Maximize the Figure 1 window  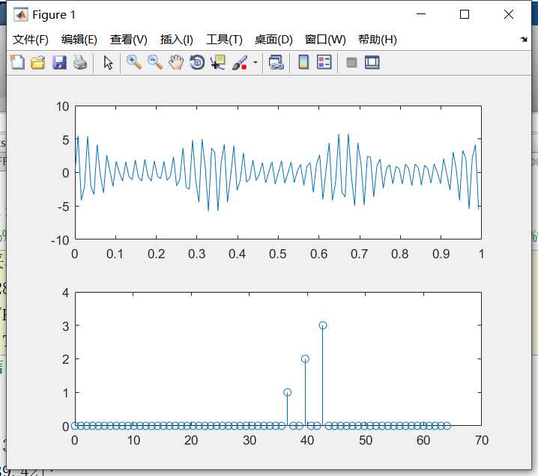465,14
